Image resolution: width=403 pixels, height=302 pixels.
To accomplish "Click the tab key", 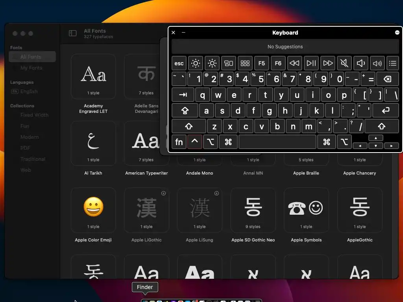I will coord(183,95).
